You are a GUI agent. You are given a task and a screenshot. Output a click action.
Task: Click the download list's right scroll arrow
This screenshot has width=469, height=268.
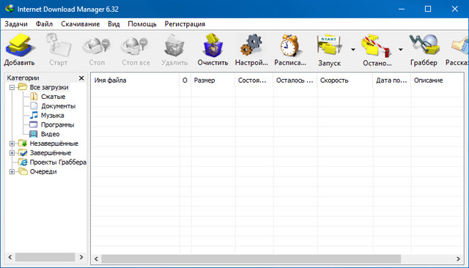click(x=458, y=258)
